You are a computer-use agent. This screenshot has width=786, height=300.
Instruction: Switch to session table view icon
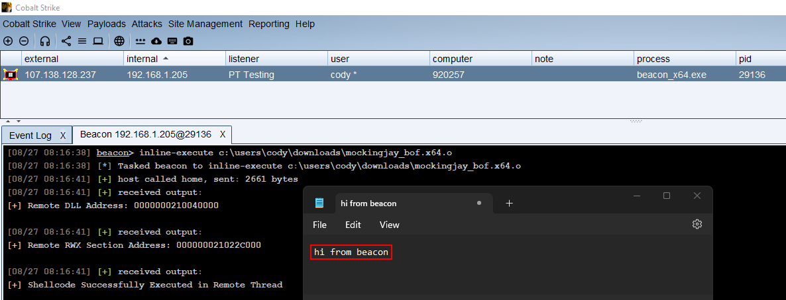coord(82,41)
